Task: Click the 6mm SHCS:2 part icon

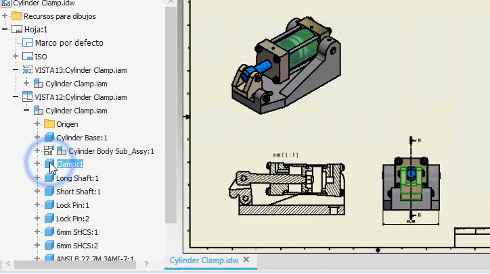Action: [49, 246]
